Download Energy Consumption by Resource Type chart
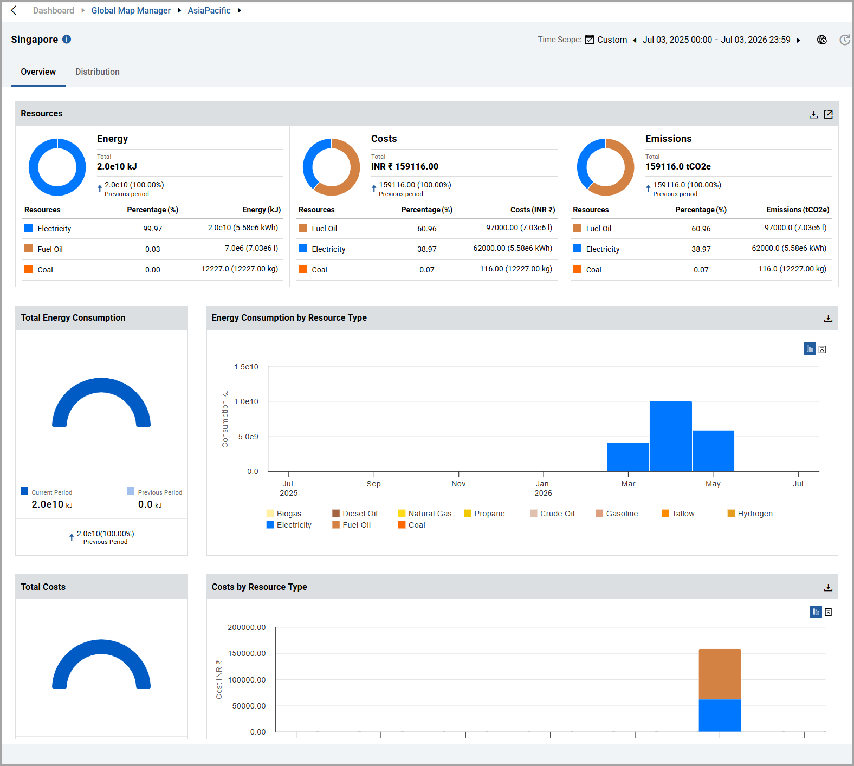 click(x=828, y=319)
